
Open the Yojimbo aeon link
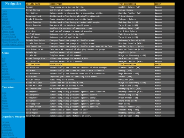coord(5,74)
